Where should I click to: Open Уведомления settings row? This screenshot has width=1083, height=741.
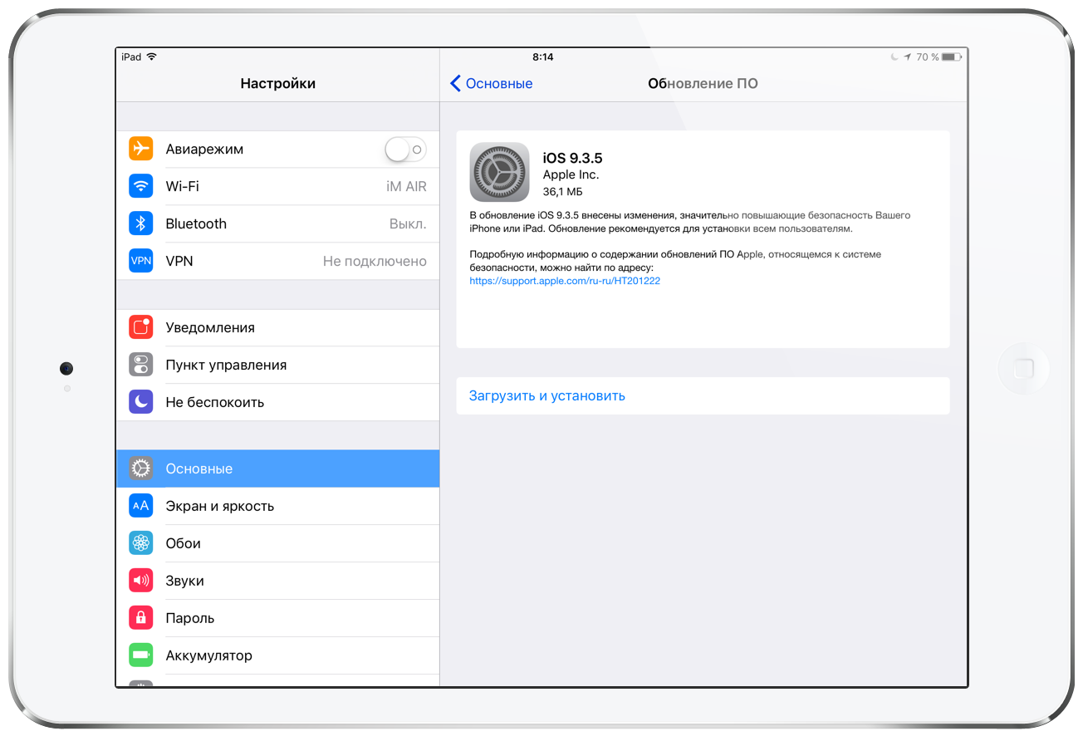pyautogui.click(x=277, y=327)
